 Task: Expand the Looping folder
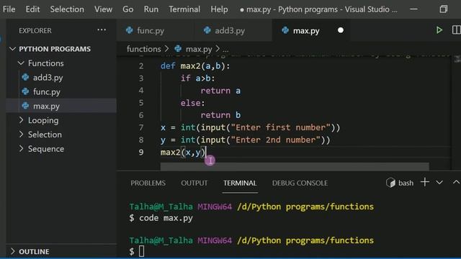(21, 120)
